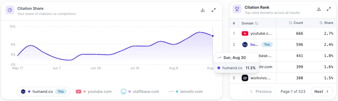338x101 pixels.
Task: Click the 'Sun, Aug 30' tooltip date
Action: point(234,58)
